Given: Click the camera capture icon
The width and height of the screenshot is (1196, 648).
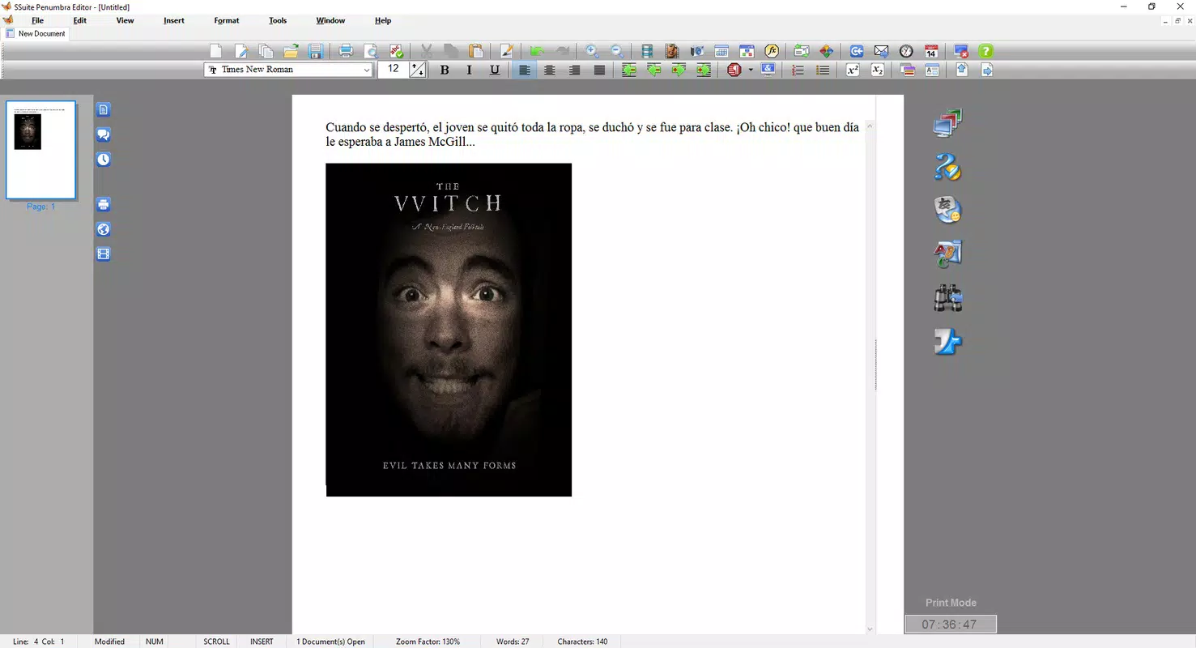Looking at the screenshot, I should pyautogui.click(x=696, y=51).
